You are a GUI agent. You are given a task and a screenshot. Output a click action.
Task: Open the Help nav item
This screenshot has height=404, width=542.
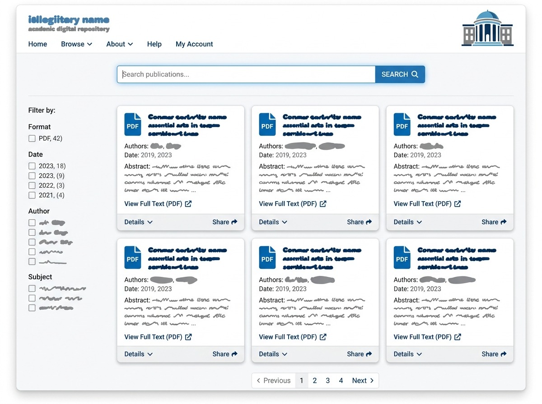coord(154,44)
